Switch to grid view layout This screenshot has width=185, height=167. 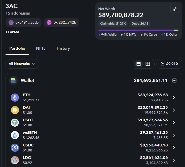click(x=148, y=64)
